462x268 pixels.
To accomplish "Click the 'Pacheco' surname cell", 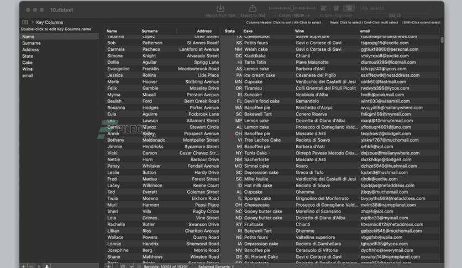I will [151, 49].
